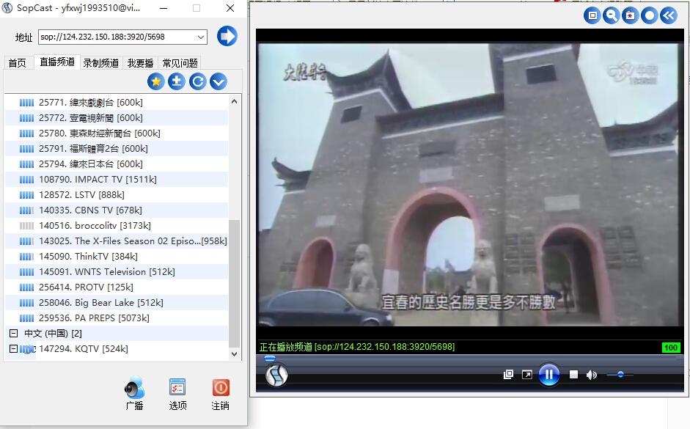Click the double-left-arrow collapse icon
Screen dimensions: 690x429
(x=669, y=16)
